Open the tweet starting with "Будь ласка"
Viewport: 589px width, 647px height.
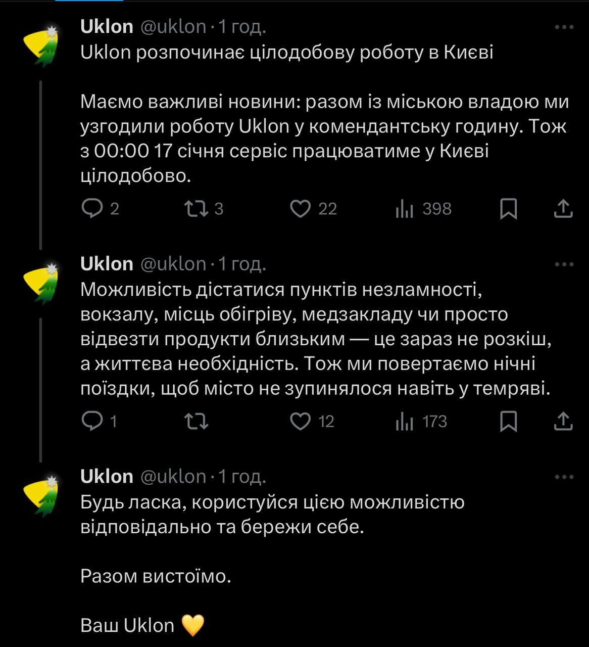point(272,515)
